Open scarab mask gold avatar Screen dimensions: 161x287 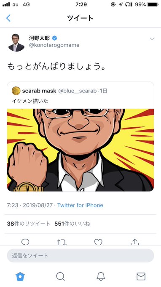point(16,91)
